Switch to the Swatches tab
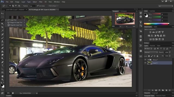The width and height of the screenshot is (174, 97). point(152,11)
